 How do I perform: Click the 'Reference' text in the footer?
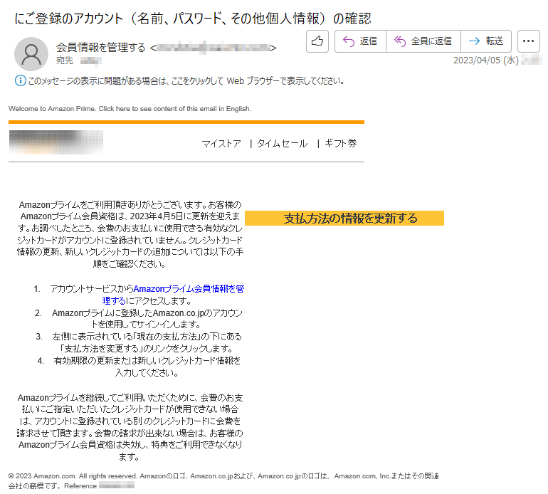click(x=80, y=486)
